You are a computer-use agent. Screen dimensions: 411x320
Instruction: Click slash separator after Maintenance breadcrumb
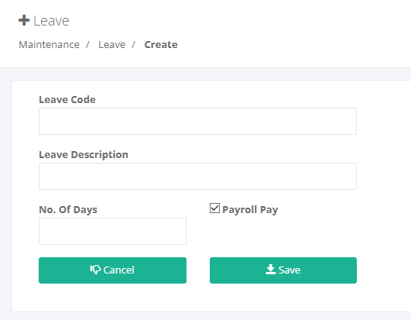87,45
